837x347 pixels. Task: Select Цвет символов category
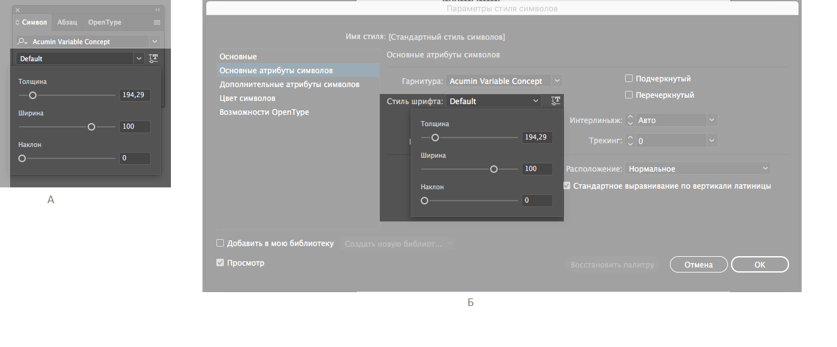click(297, 98)
